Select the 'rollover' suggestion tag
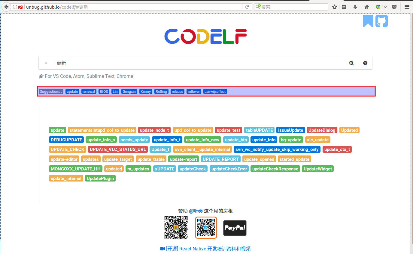 pyautogui.click(x=194, y=91)
